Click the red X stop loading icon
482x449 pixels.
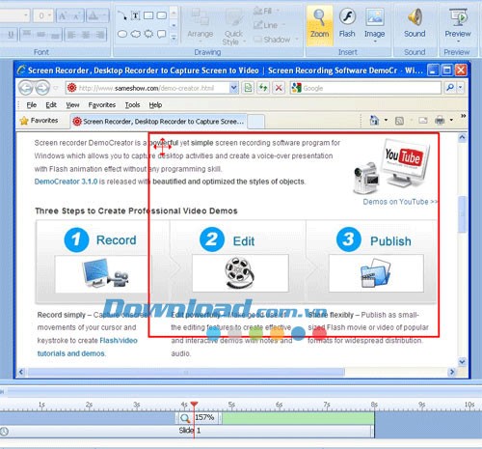tap(279, 88)
